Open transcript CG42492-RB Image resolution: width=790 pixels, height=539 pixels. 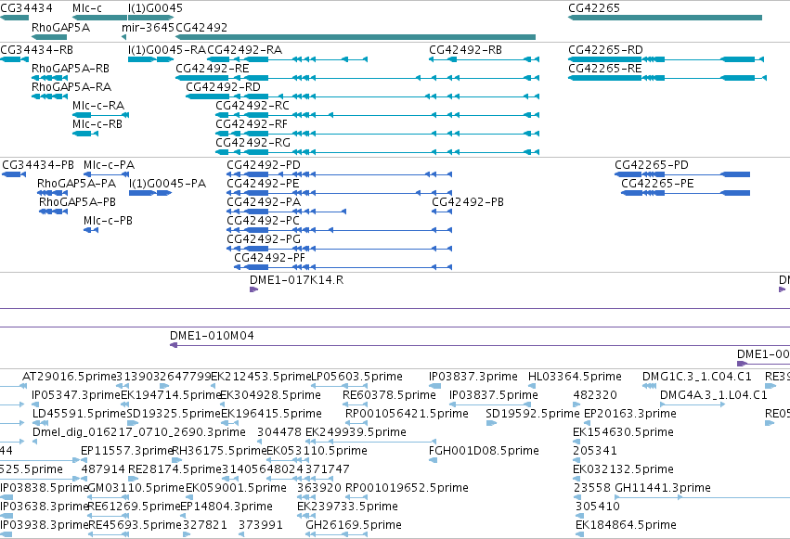485,59
